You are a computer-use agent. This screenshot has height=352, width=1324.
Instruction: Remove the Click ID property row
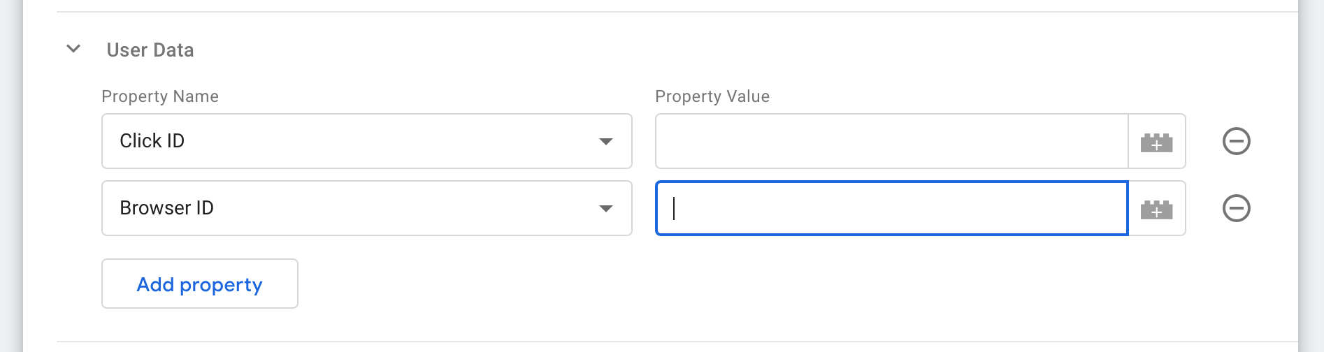click(x=1236, y=141)
